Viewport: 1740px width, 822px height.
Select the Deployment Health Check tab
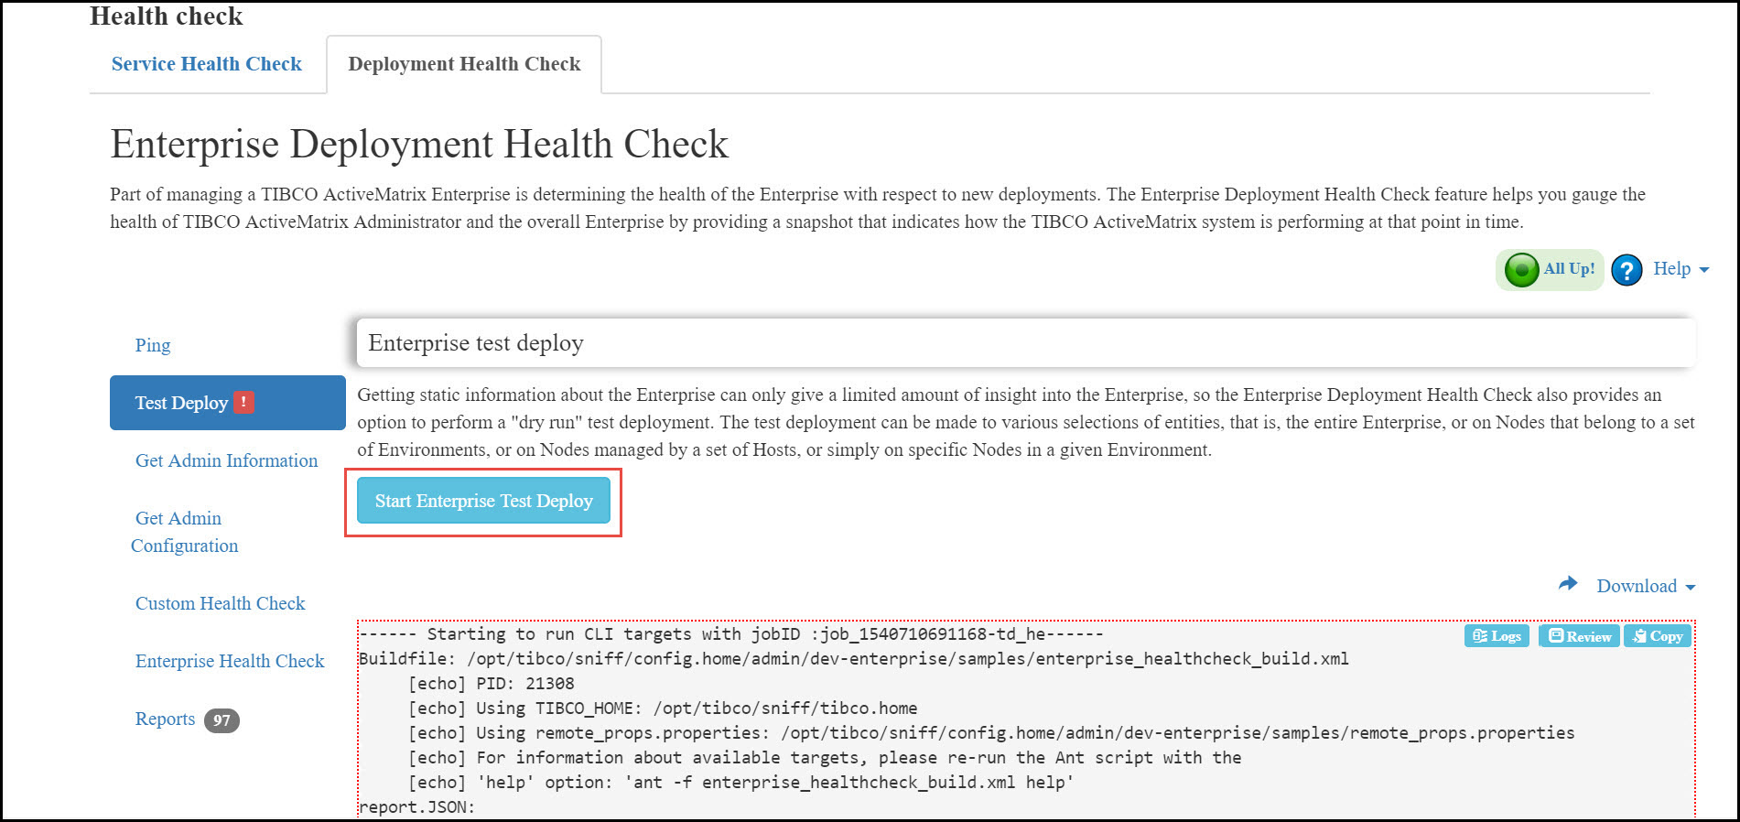coord(464,64)
